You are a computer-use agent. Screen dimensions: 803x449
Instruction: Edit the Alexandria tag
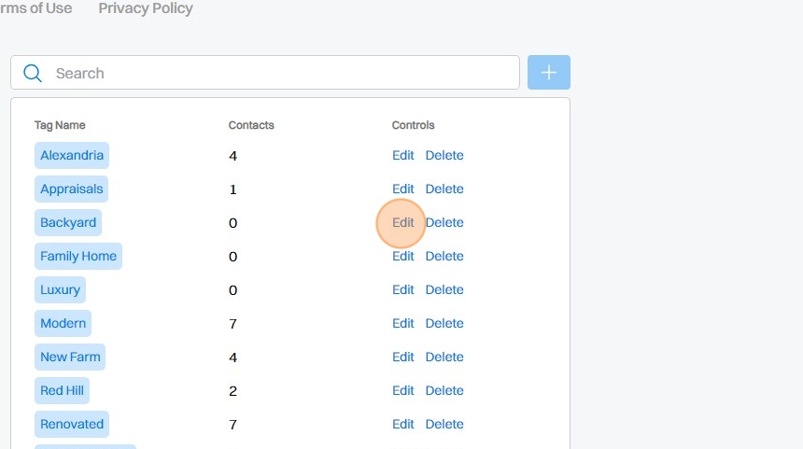[402, 155]
